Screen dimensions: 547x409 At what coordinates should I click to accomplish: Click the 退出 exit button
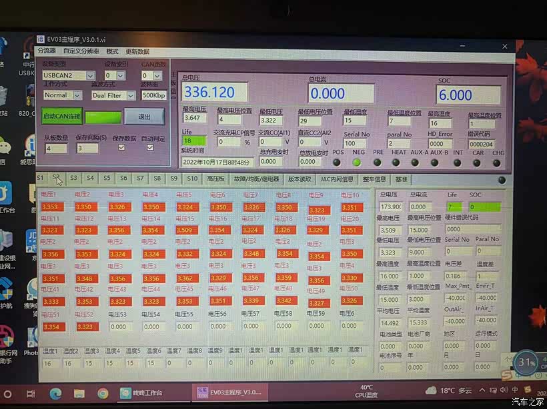144,117
